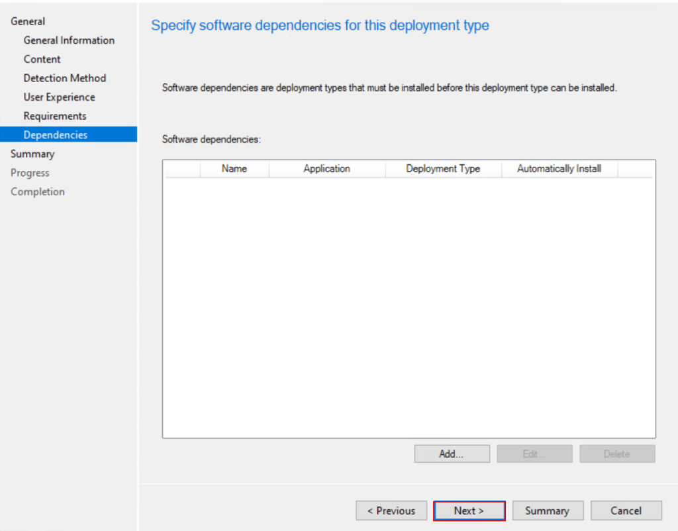
Task: Click the Automatically Install column header
Action: tap(559, 169)
